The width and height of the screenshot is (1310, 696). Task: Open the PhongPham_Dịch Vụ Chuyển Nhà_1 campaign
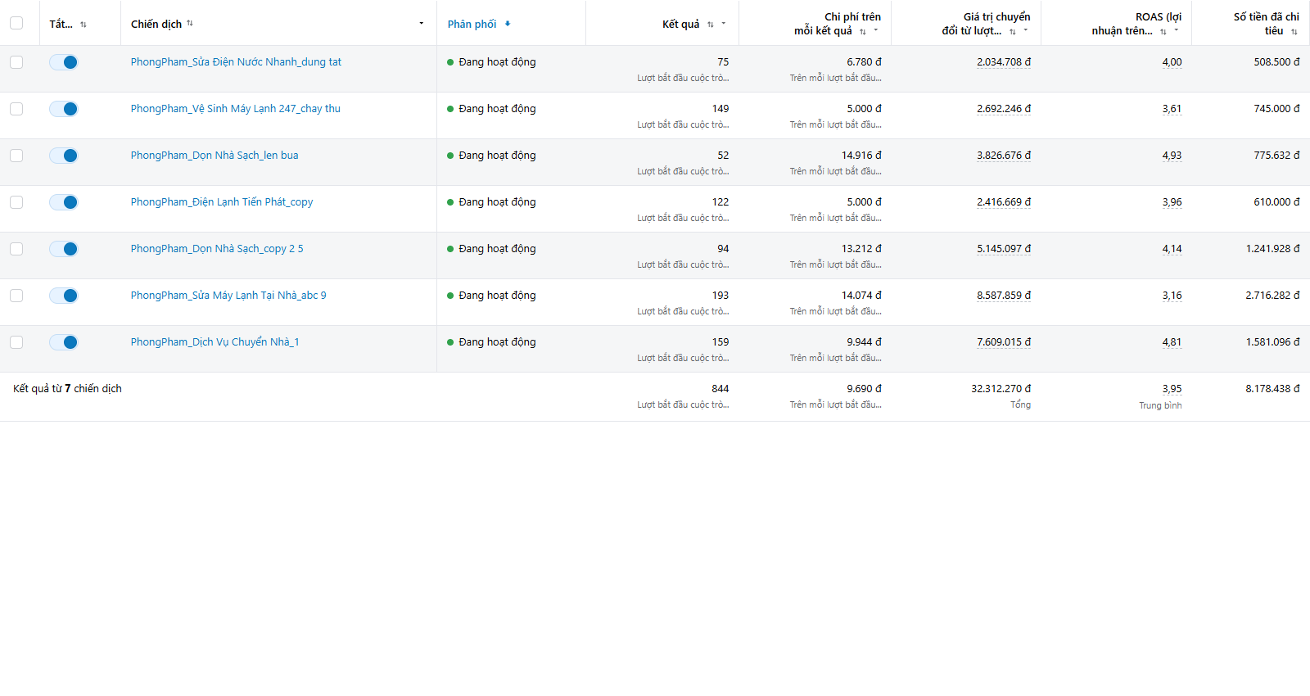(x=215, y=342)
